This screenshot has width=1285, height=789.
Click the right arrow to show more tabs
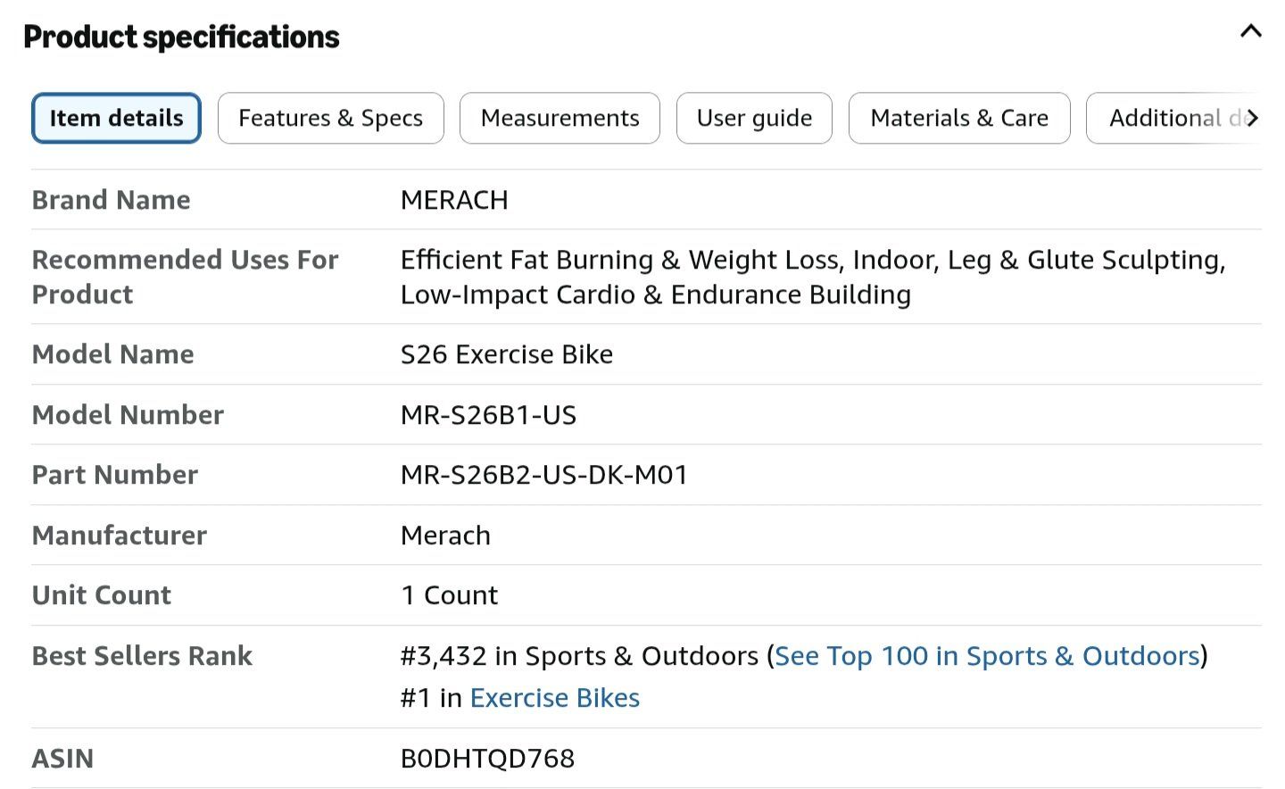[x=1253, y=118]
